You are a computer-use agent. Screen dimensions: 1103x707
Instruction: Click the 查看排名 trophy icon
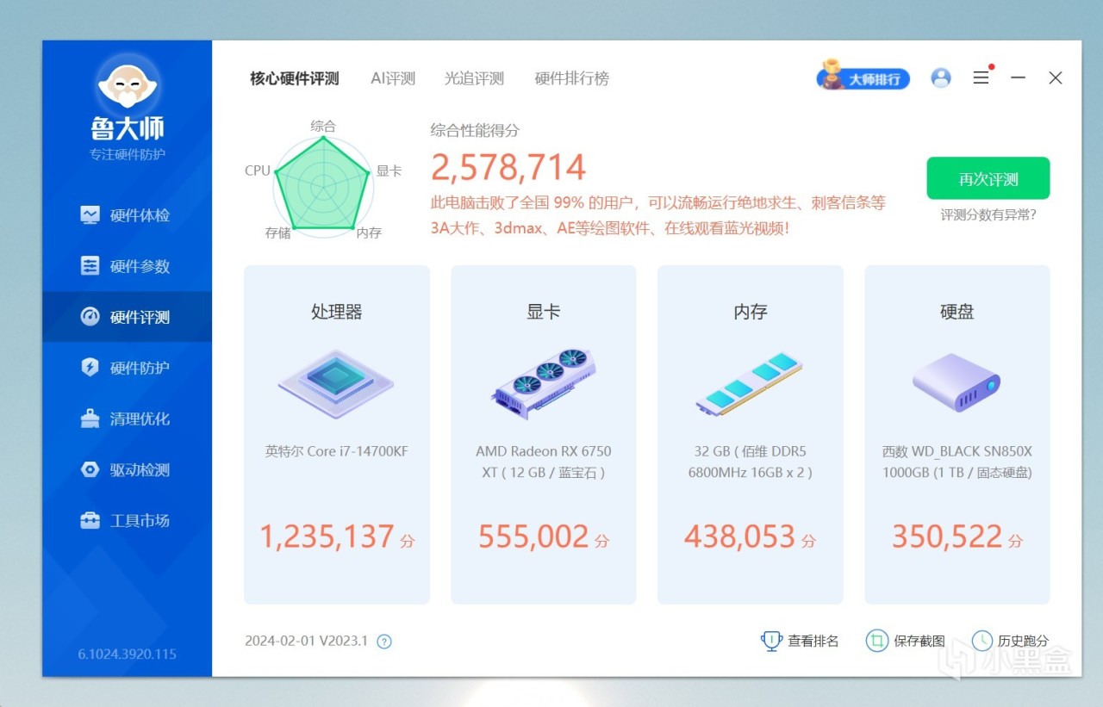point(771,641)
